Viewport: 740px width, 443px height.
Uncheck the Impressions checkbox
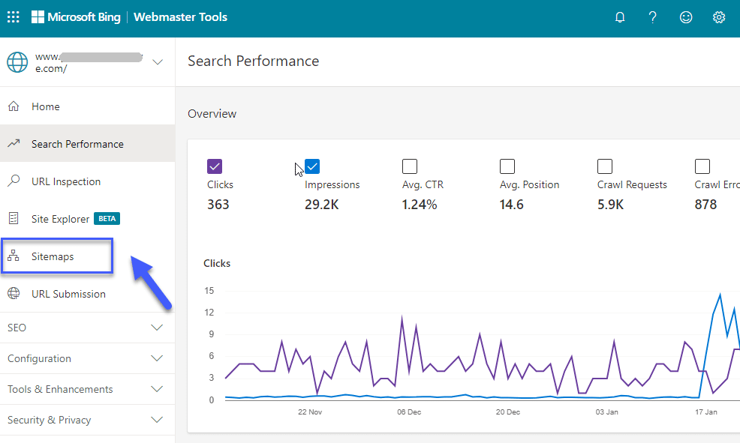pyautogui.click(x=312, y=166)
